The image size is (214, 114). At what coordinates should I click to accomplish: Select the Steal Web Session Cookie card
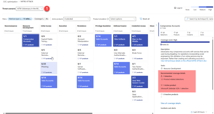139,82
